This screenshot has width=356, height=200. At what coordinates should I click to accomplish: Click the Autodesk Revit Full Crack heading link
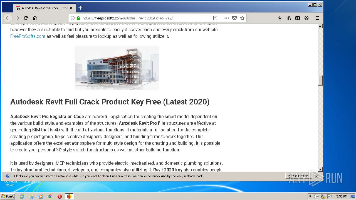coord(110,102)
